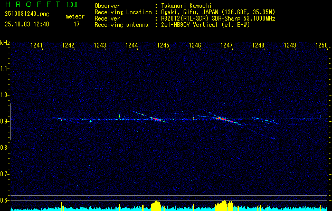Click the 1242 time axis marker
Viewport: 332px width, 211px height.
point(69,45)
